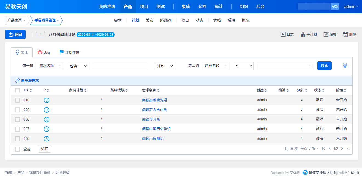Sort by 指派 column arrows
Screen dimensions: 362x178
(x=287, y=90)
